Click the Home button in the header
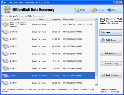 pos(82,10)
